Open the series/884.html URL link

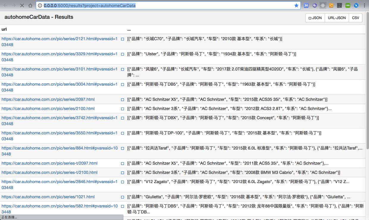point(59,151)
